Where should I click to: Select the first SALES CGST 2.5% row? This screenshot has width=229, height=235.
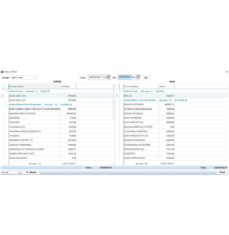[60, 96]
